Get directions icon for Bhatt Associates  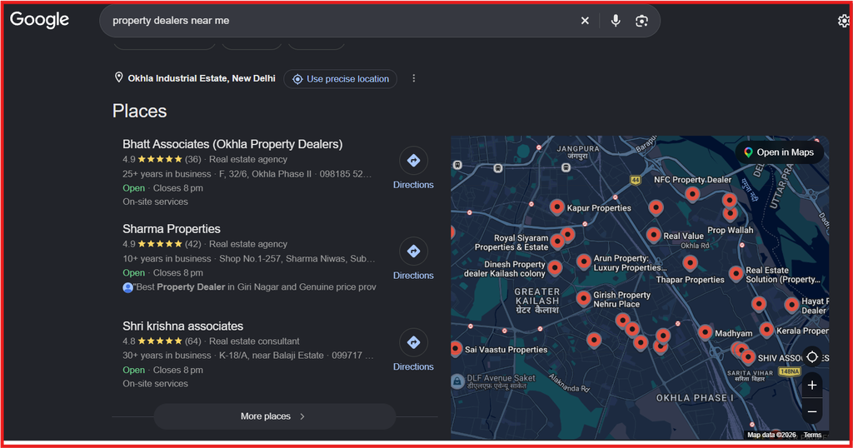click(413, 161)
